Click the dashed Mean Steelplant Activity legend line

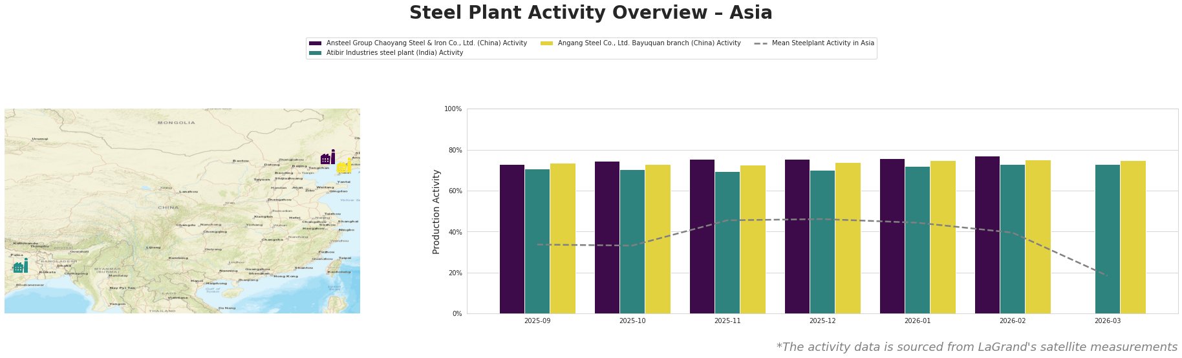click(760, 43)
